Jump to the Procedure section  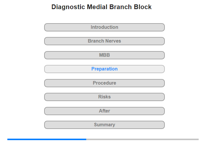[x=104, y=83]
